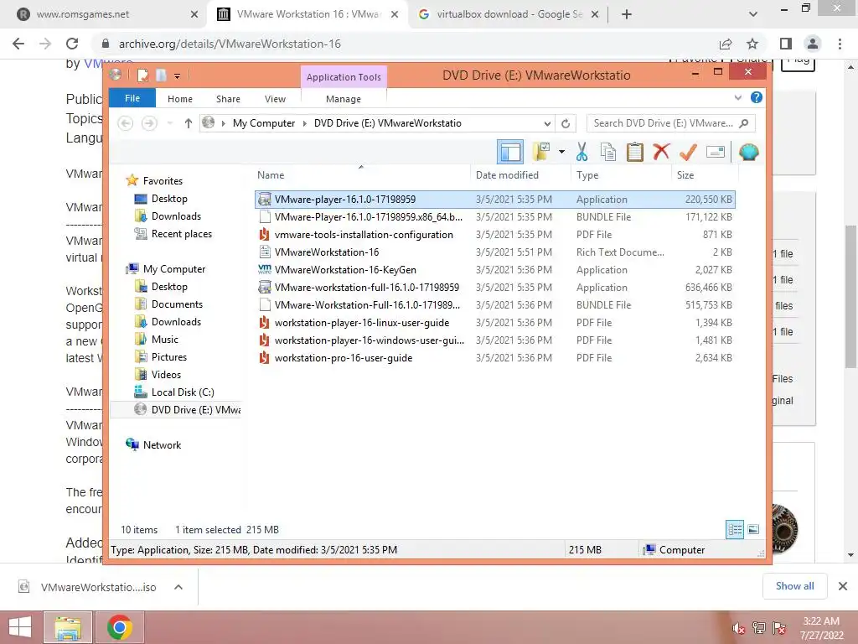Viewport: 858px width, 644px height.
Task: Switch to Details view icon
Action: (735, 530)
